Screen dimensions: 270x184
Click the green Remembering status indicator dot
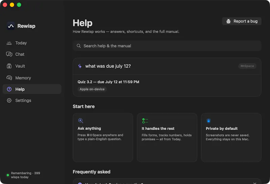pos(8,175)
